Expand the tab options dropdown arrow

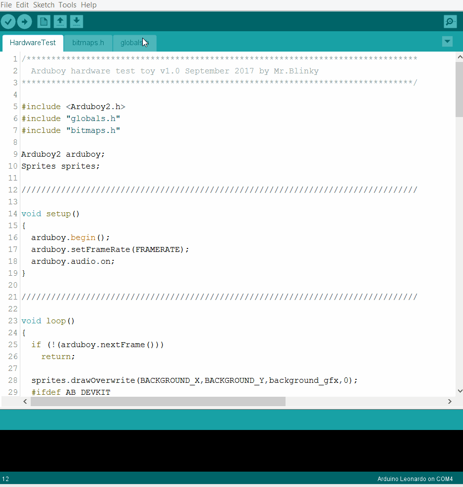pyautogui.click(x=447, y=42)
